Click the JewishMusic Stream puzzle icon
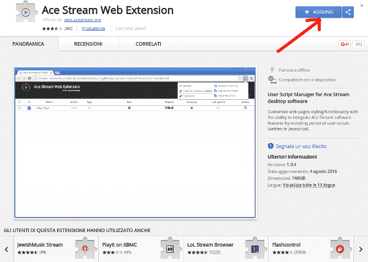The image size is (368, 262). 86,248
